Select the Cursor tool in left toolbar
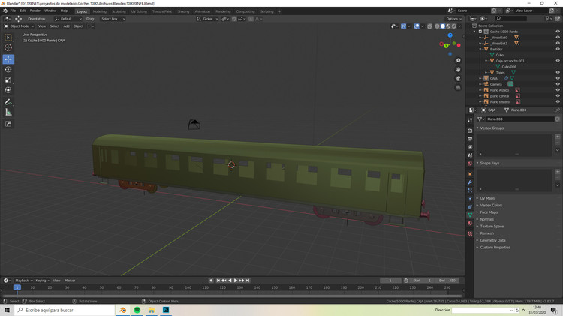The image size is (563, 316). [x=8, y=47]
